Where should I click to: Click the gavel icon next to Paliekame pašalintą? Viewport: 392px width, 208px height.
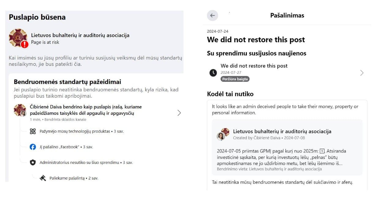click(x=43, y=178)
